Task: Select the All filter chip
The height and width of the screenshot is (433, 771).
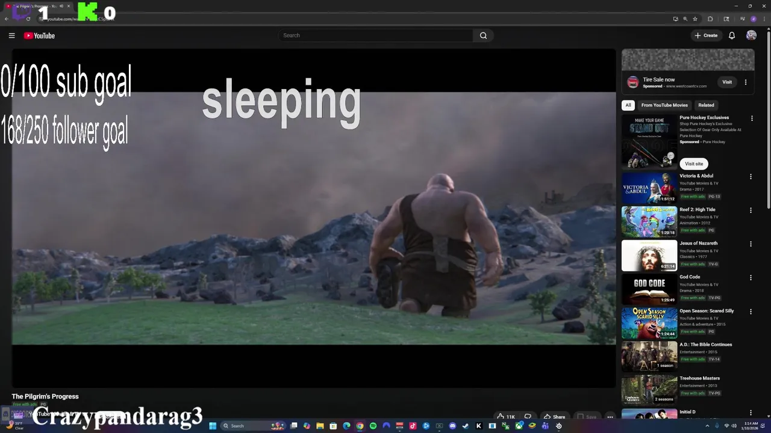Action: pos(628,105)
